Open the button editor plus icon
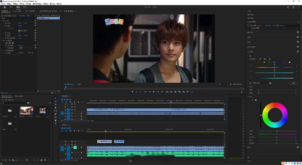Viewport: 302px width, 165px height. (x=242, y=92)
